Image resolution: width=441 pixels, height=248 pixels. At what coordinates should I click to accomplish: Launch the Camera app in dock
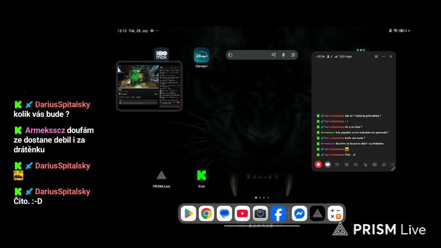pos(260,214)
